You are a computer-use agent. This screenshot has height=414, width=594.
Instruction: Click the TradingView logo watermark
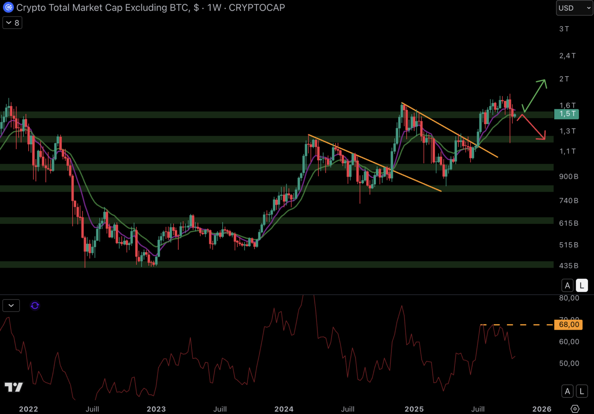[14, 387]
